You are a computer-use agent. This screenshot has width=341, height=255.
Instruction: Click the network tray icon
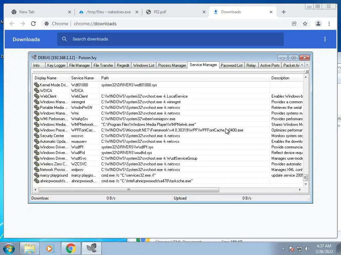[299, 249]
